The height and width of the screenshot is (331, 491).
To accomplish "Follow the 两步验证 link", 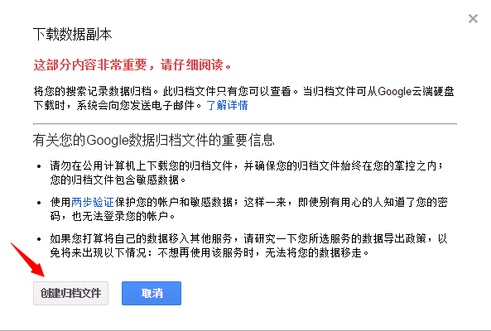I will [93, 202].
